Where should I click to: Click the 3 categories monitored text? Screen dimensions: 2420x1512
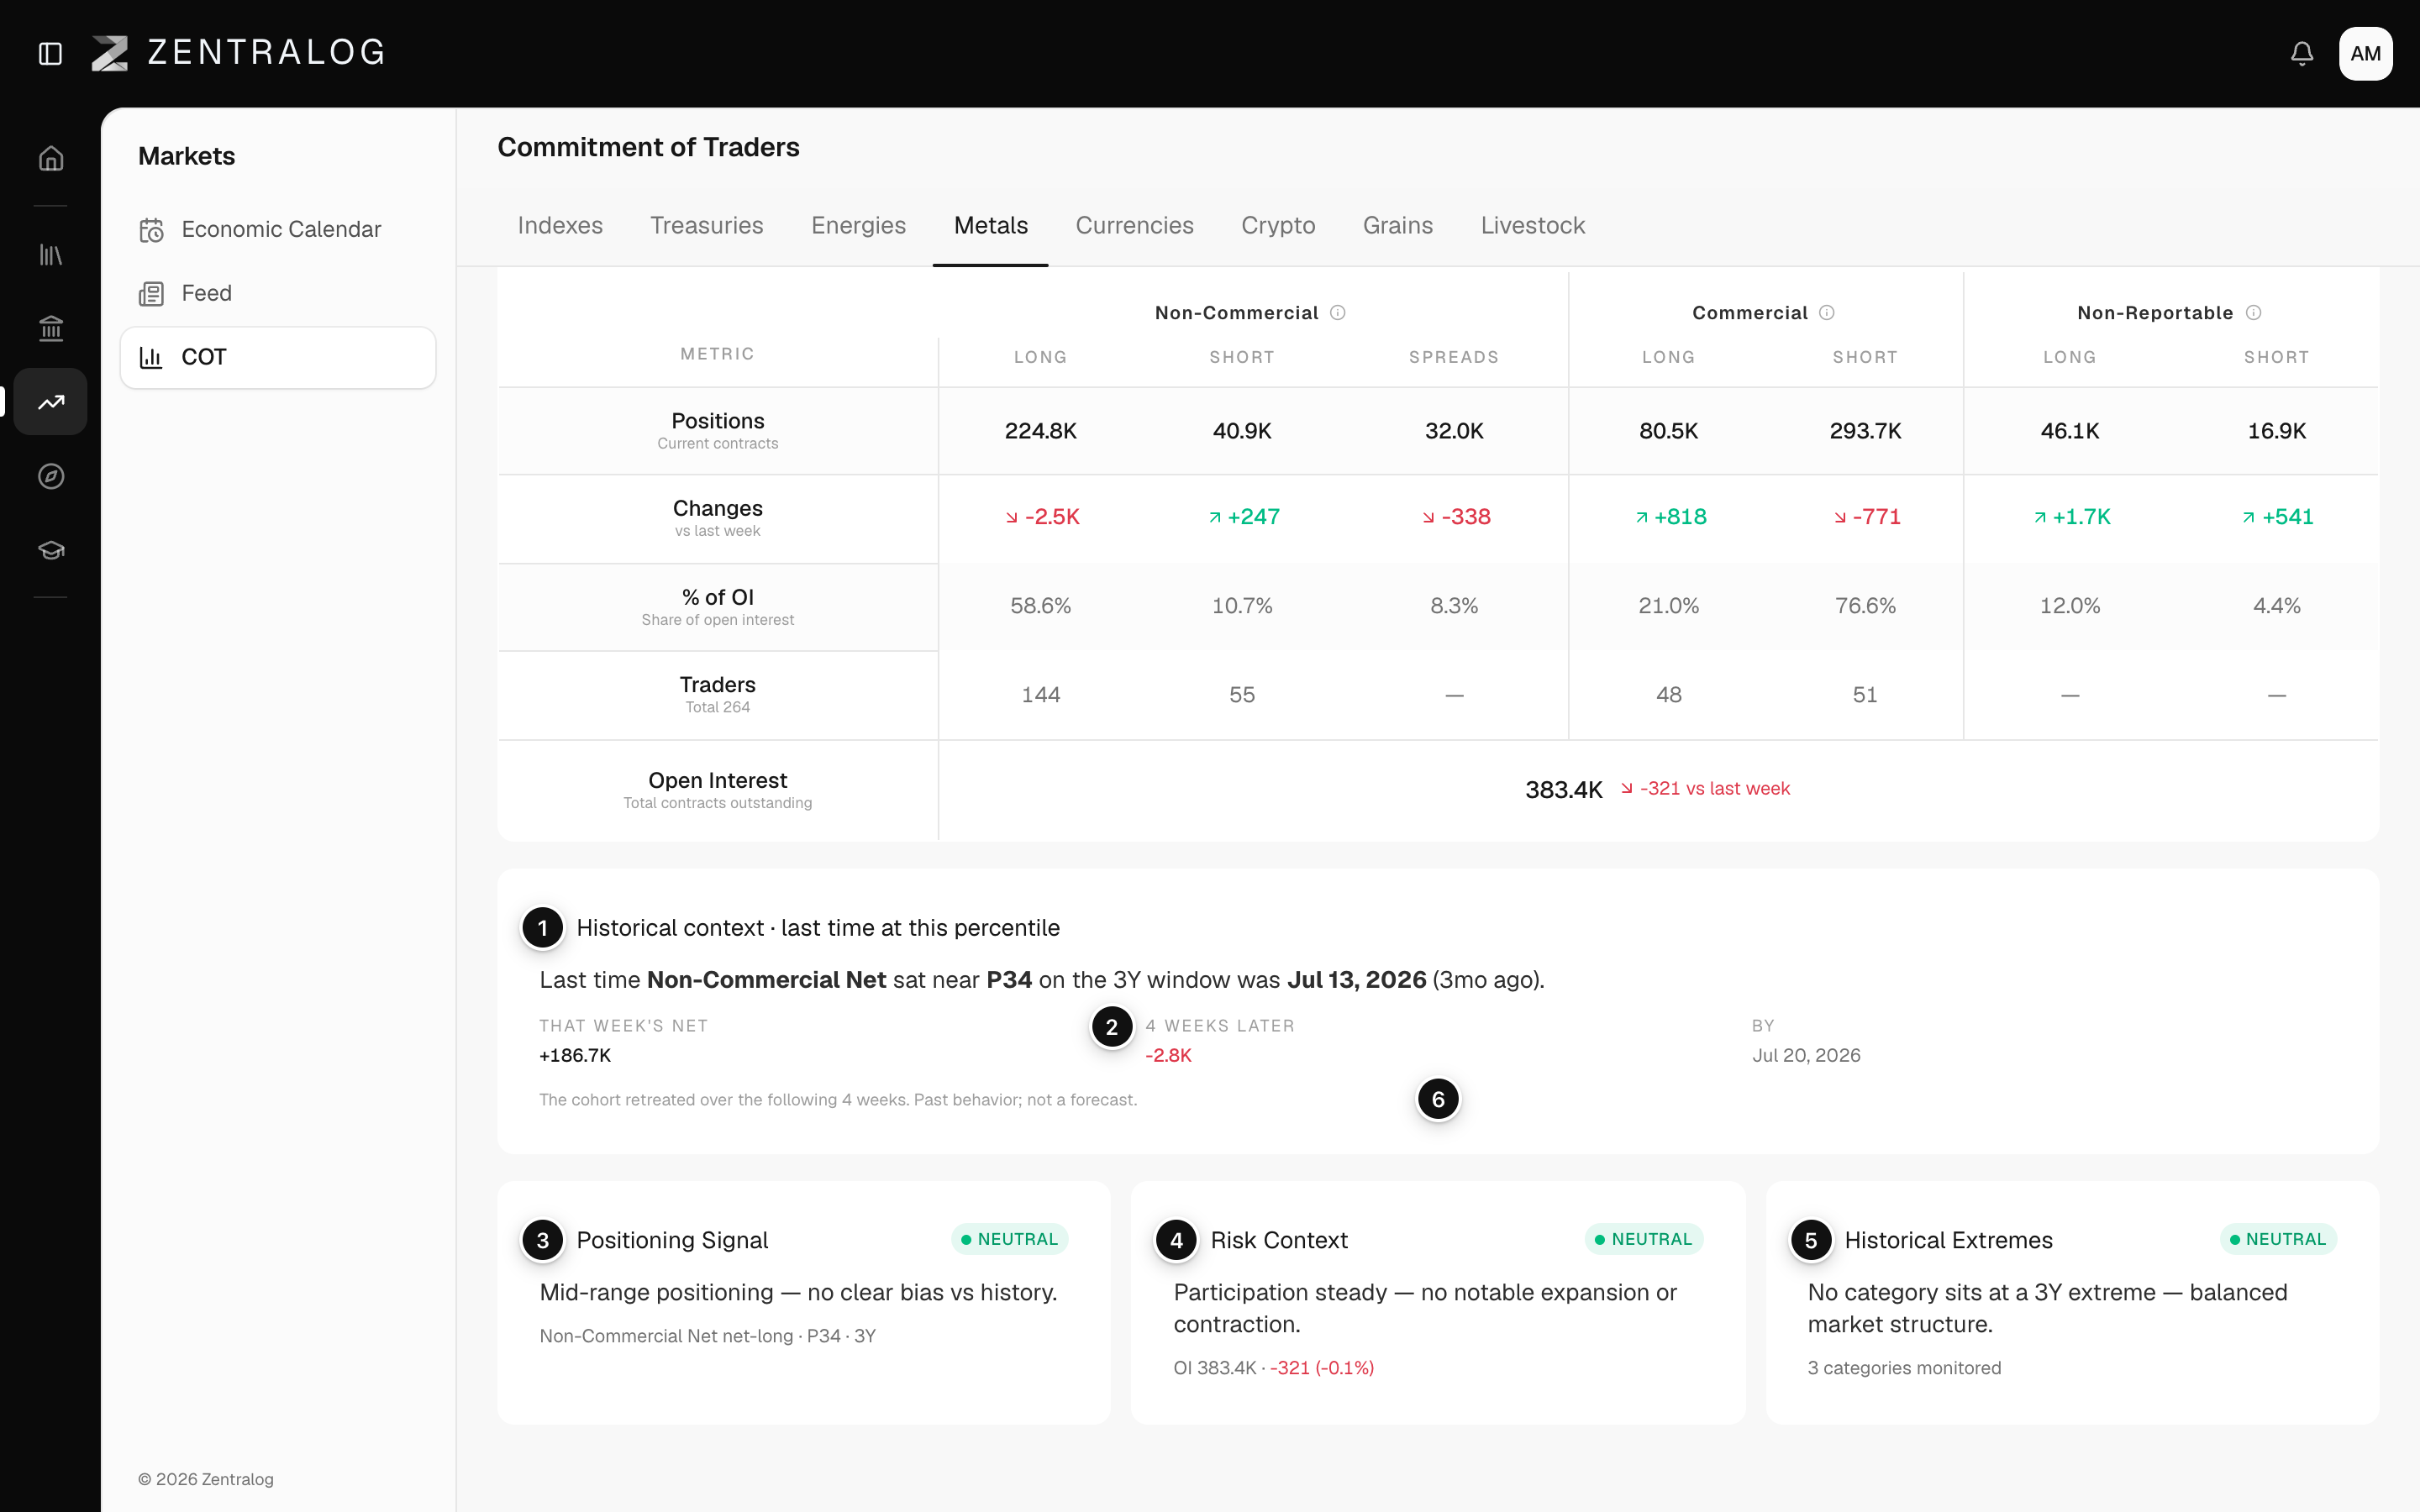tap(1904, 1368)
